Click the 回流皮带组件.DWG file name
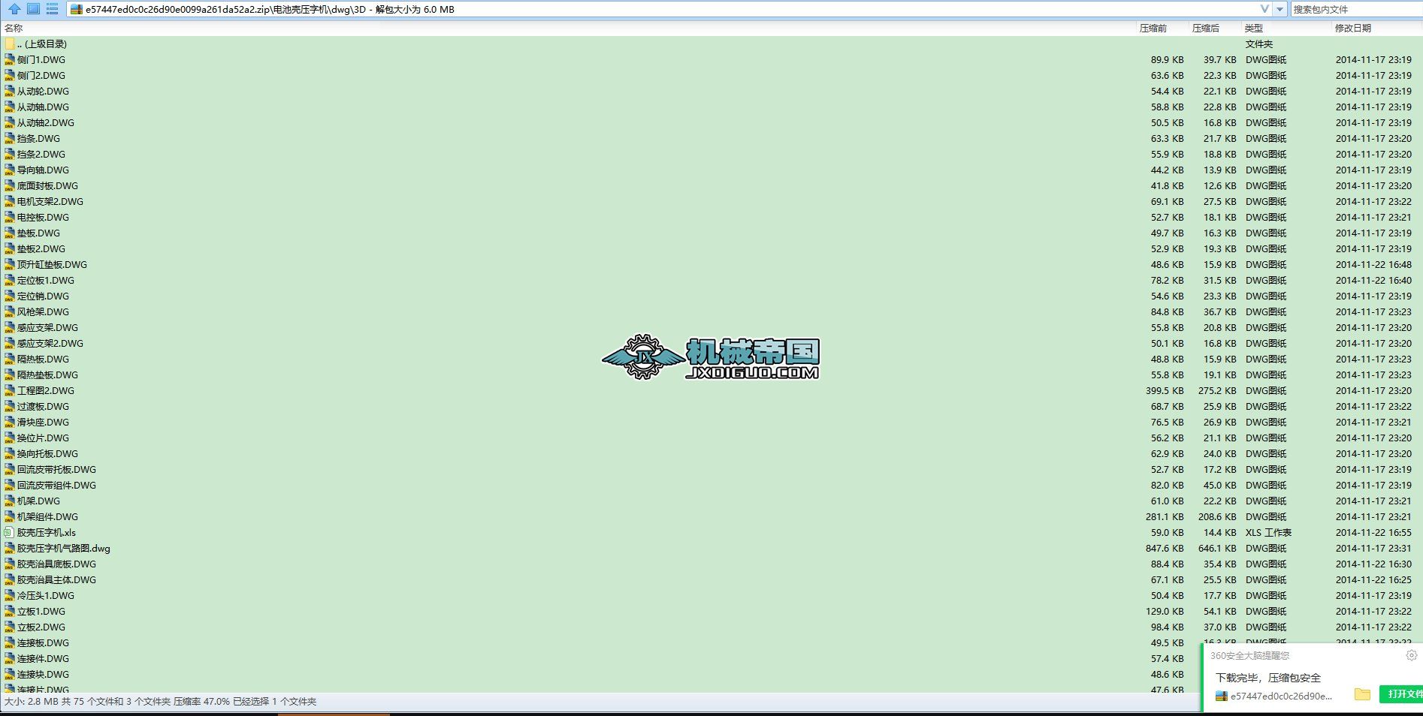The height and width of the screenshot is (716, 1423). point(56,485)
